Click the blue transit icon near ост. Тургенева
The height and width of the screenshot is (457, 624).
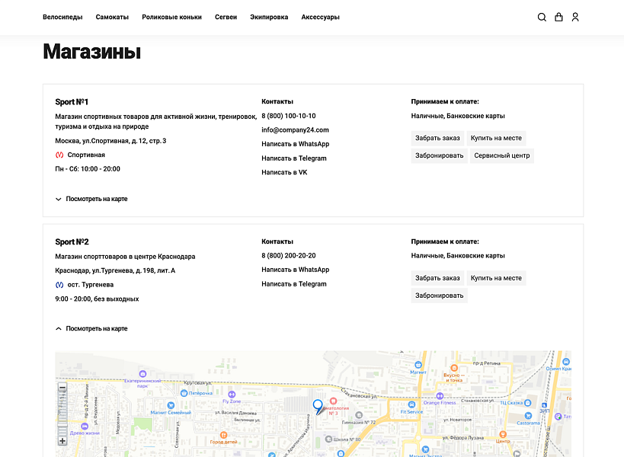[59, 285]
